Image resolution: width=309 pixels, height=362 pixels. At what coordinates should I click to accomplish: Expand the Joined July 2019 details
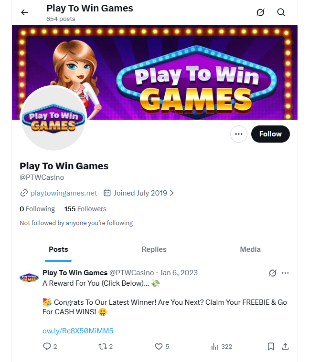[x=139, y=193]
